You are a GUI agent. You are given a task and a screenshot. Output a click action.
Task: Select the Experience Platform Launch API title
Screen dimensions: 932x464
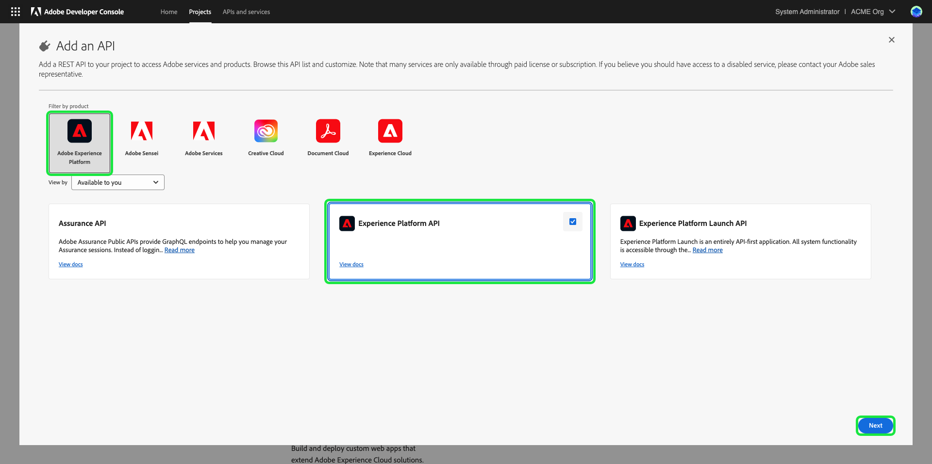693,224
